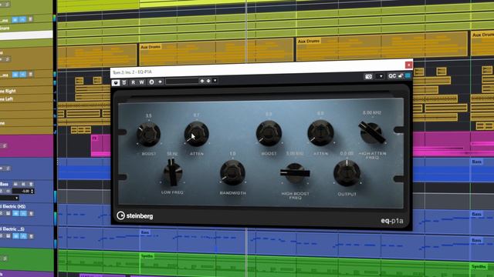This screenshot has width=494, height=277.
Task: Open dropdown next to the camera icon
Action: (381, 76)
